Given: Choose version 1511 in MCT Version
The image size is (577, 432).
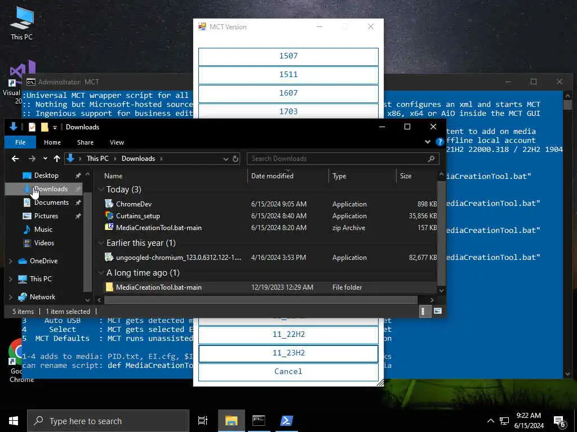Looking at the screenshot, I should pyautogui.click(x=288, y=75).
